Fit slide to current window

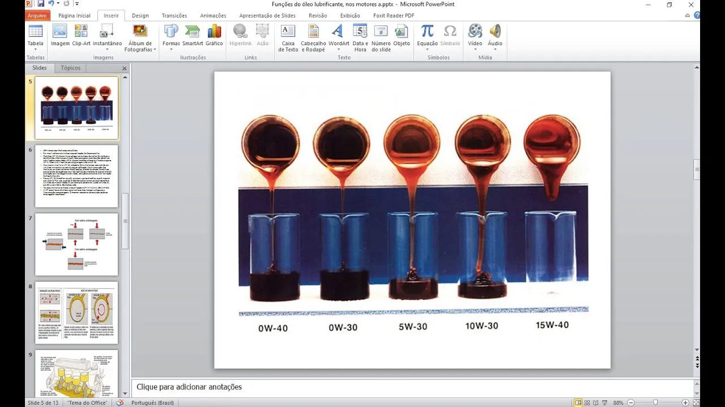pyautogui.click(x=696, y=402)
